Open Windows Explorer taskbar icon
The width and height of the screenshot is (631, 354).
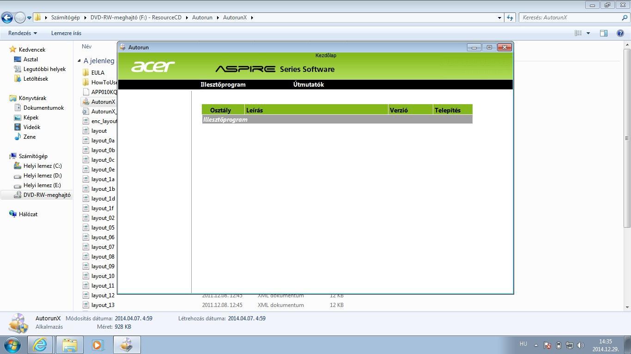pyautogui.click(x=70, y=345)
